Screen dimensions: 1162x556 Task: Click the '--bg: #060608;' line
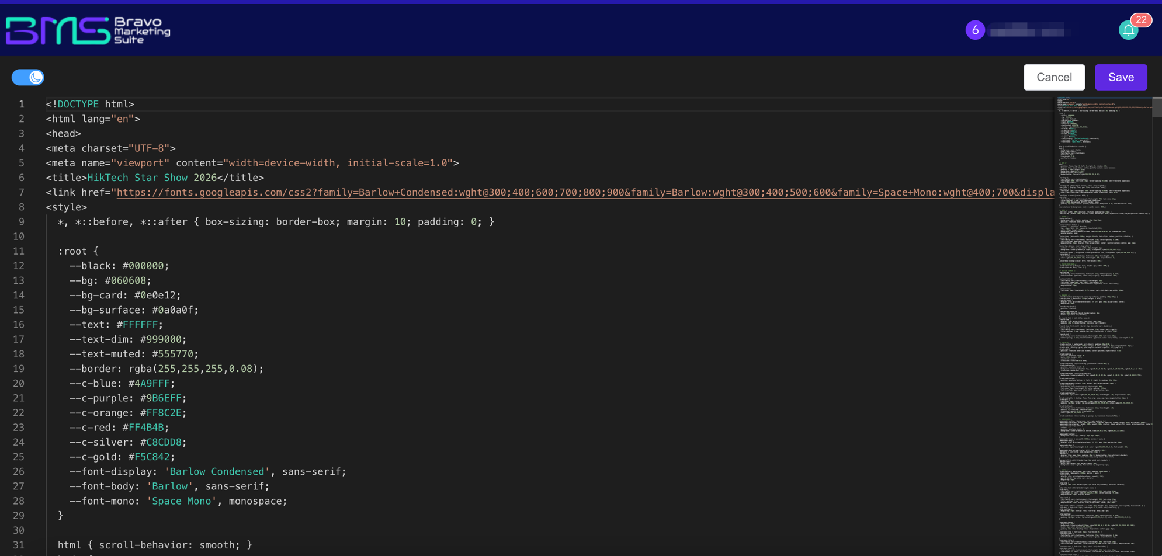click(x=110, y=280)
